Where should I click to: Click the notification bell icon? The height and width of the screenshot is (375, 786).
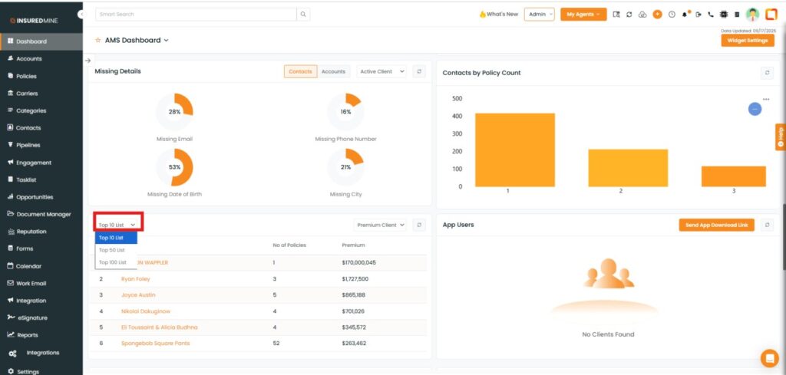[x=685, y=15]
